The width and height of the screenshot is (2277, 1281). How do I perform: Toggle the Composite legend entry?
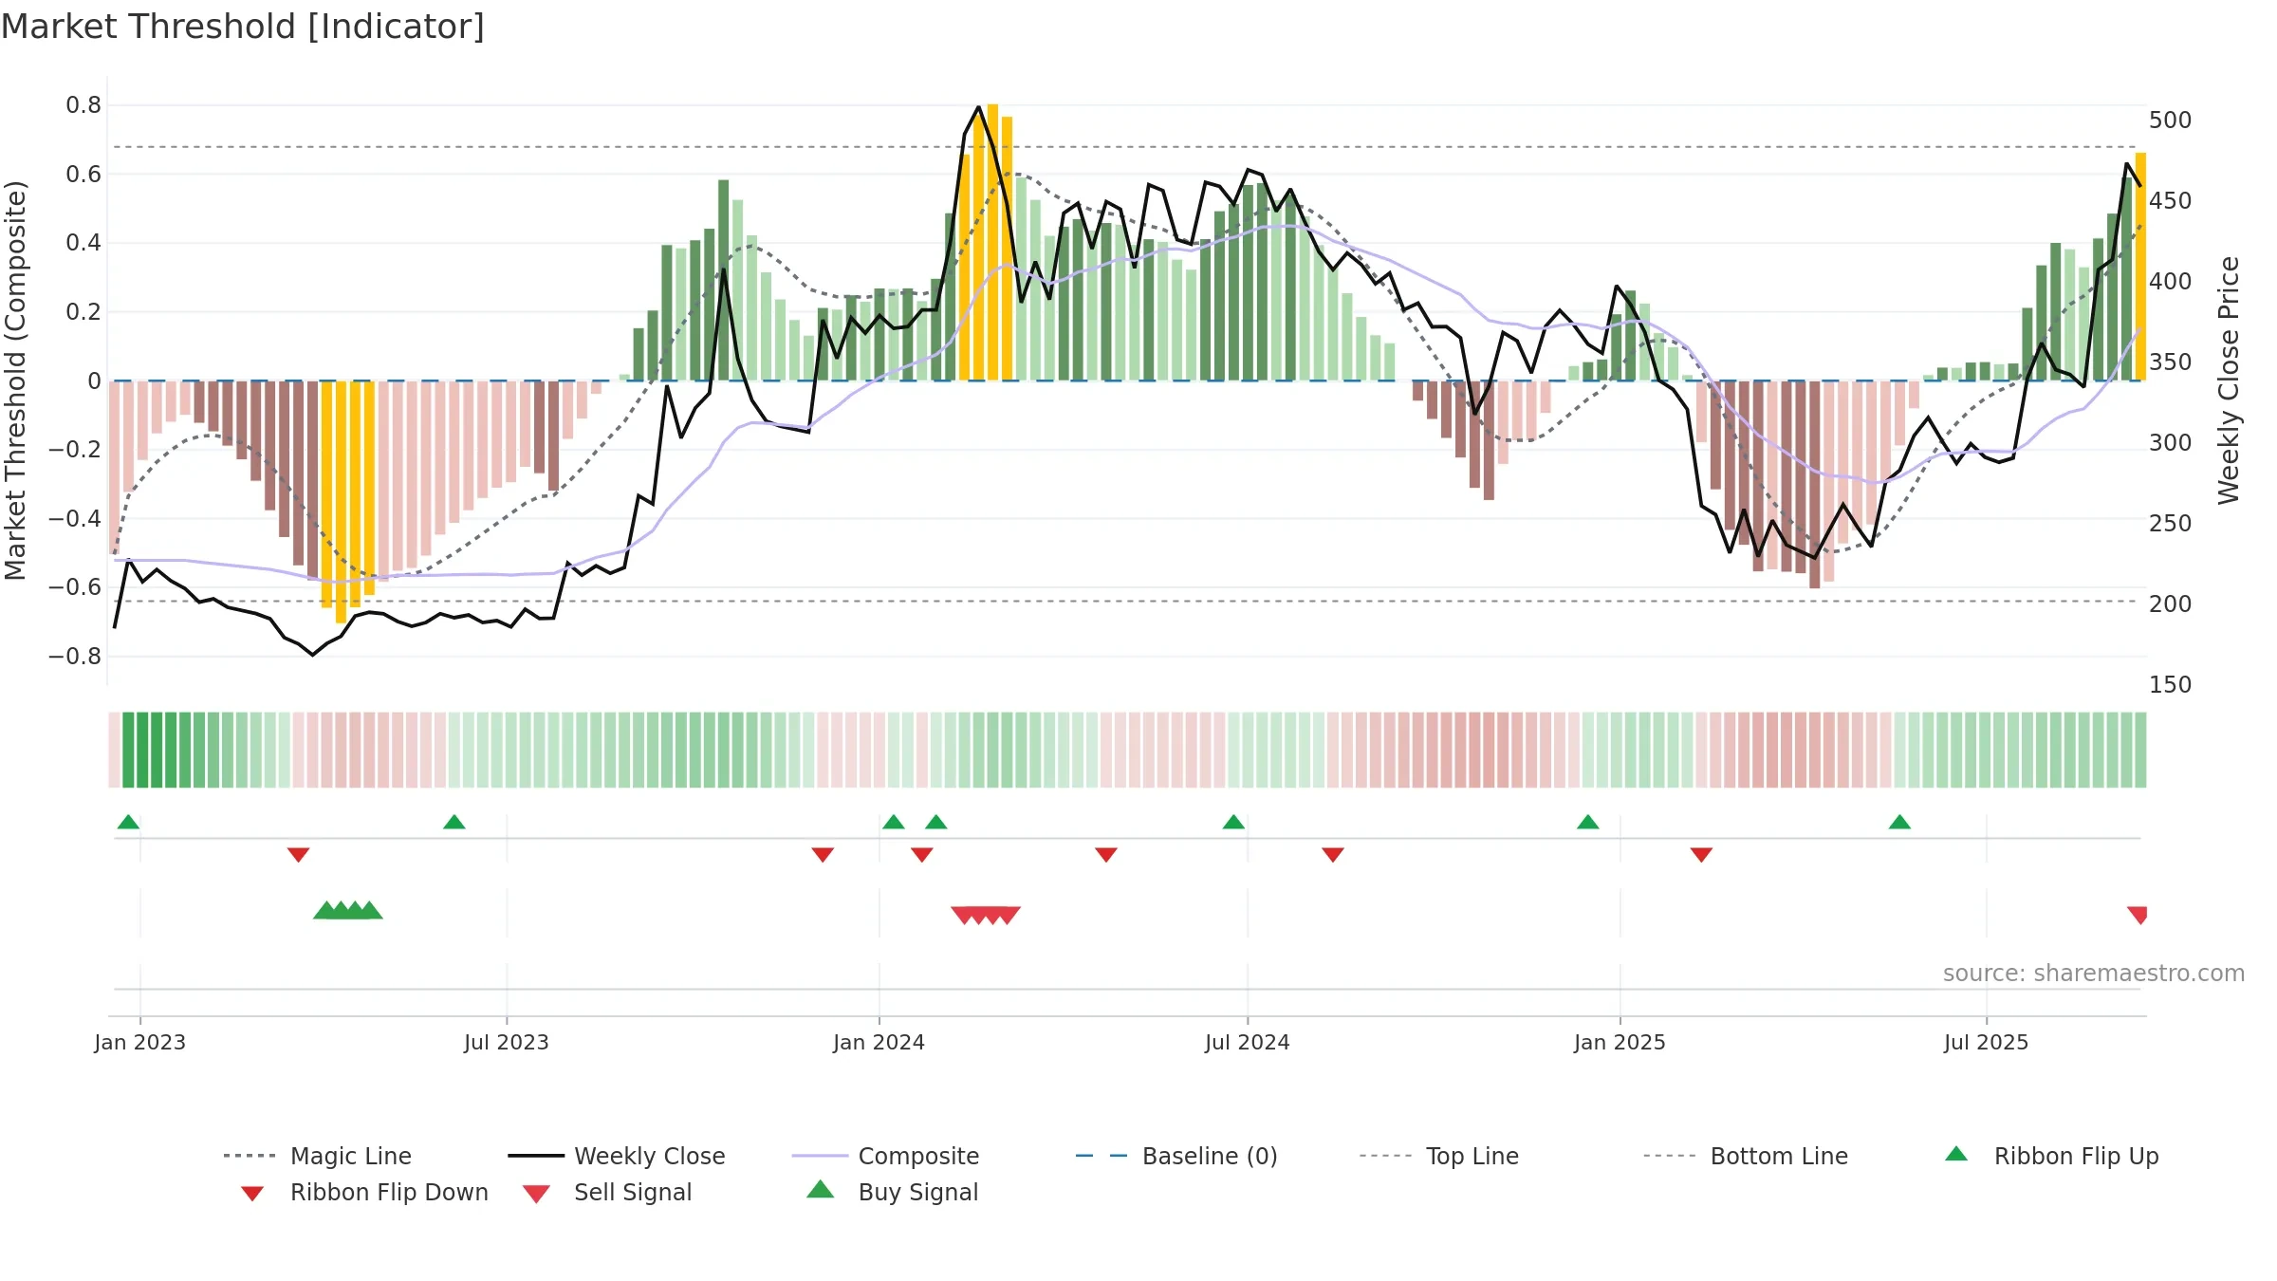pos(885,1156)
